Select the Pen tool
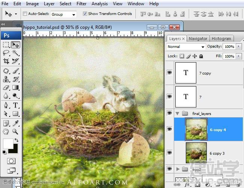 [6, 105]
